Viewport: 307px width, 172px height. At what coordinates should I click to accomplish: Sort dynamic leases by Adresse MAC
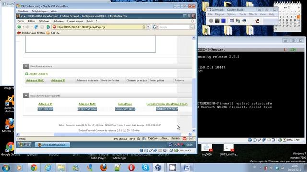87,104
